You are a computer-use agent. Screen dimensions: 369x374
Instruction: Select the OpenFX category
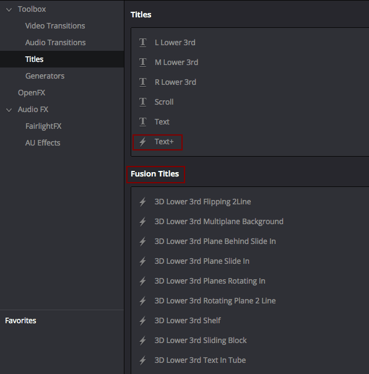point(32,92)
